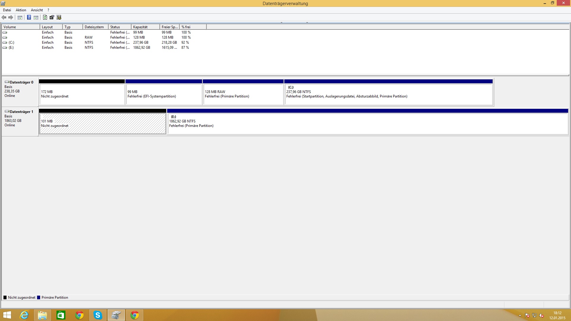
Task: Click the Refresh toolbar icon
Action: [45, 17]
